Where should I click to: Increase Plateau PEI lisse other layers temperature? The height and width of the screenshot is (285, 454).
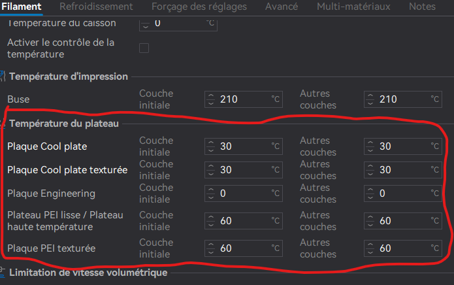tap(370, 217)
